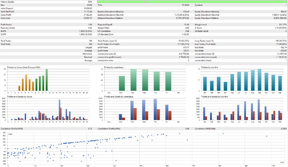Click the 'Balance Drawdown Relative' label
The width and height of the screenshot is (288, 167).
coord(110,18)
